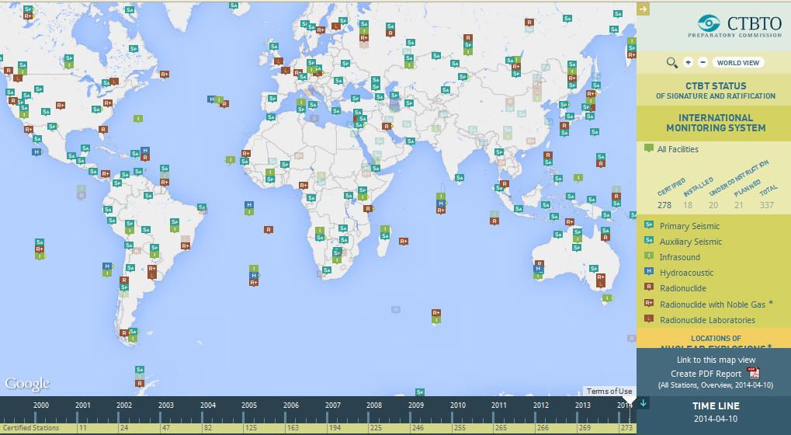The image size is (791, 435).
Task: Click the 2007 mark on timeline
Action: (333, 405)
